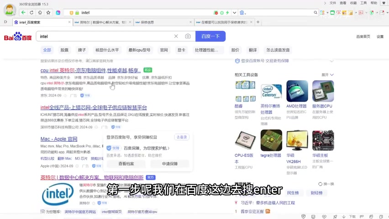This screenshot has width=389, height=219.
Task: Open downloads from the status bar arrow
Action: [344, 217]
